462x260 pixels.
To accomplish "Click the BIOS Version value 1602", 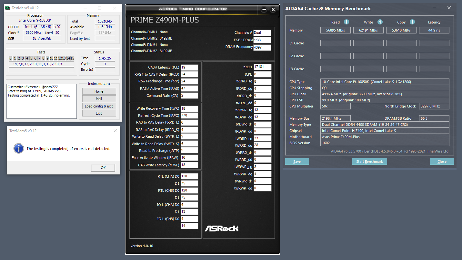I will (x=385, y=143).
